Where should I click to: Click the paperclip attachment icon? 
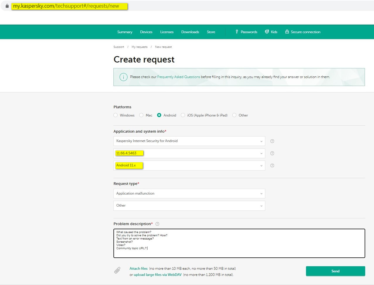click(x=117, y=270)
